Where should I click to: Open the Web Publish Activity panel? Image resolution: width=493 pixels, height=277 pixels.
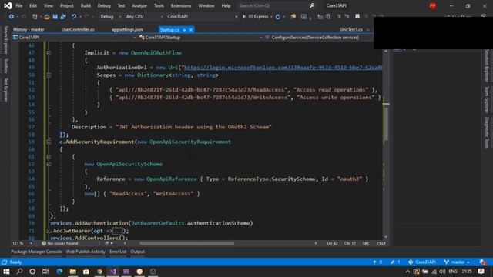pyautogui.click(x=86, y=252)
